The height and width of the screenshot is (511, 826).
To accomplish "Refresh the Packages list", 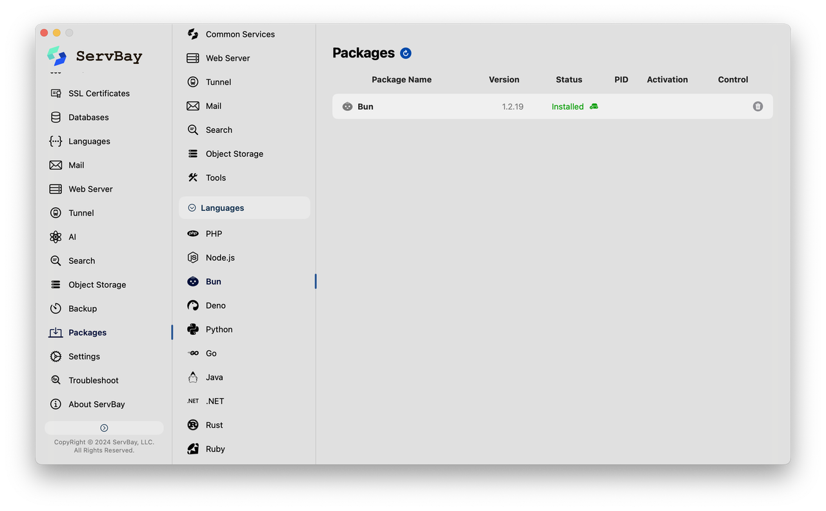I will pos(406,53).
